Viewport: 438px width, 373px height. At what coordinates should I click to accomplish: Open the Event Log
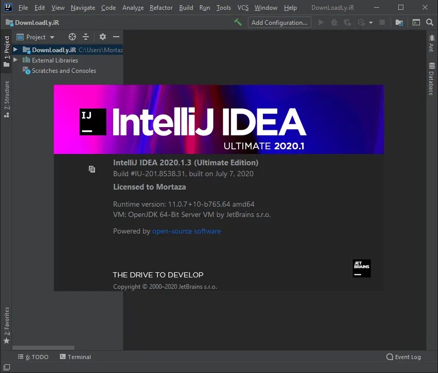pos(403,357)
